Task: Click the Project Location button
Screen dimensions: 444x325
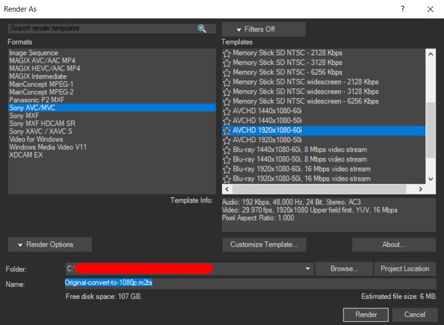Action: (x=405, y=269)
